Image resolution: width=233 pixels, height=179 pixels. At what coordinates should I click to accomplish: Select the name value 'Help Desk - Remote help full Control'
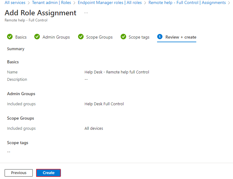(x=117, y=72)
